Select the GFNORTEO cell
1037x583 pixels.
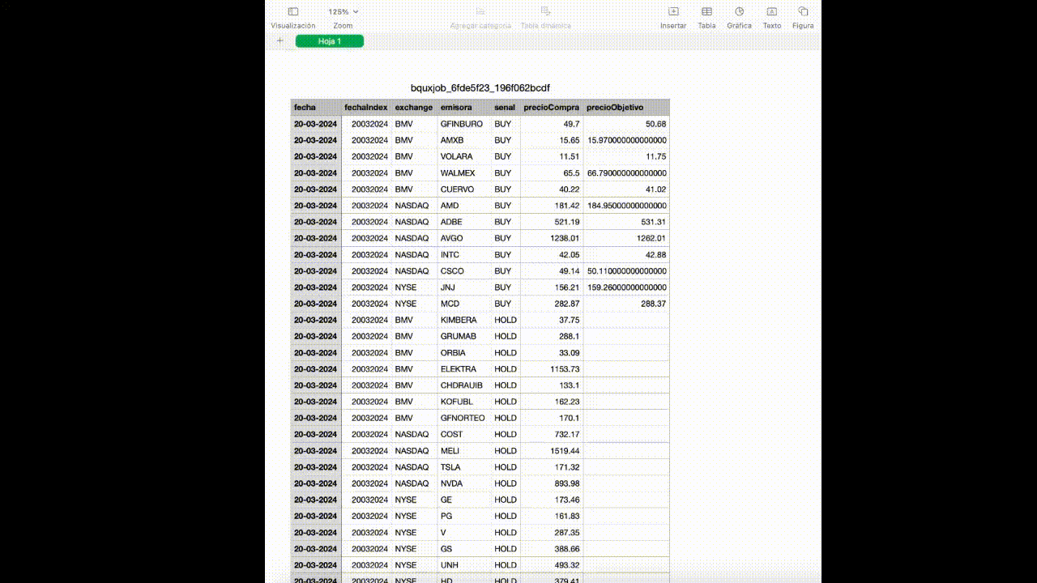click(464, 418)
